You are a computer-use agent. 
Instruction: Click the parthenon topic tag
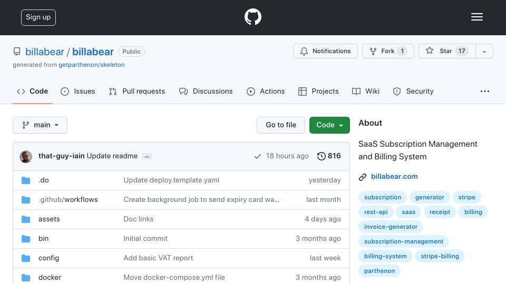(x=379, y=271)
